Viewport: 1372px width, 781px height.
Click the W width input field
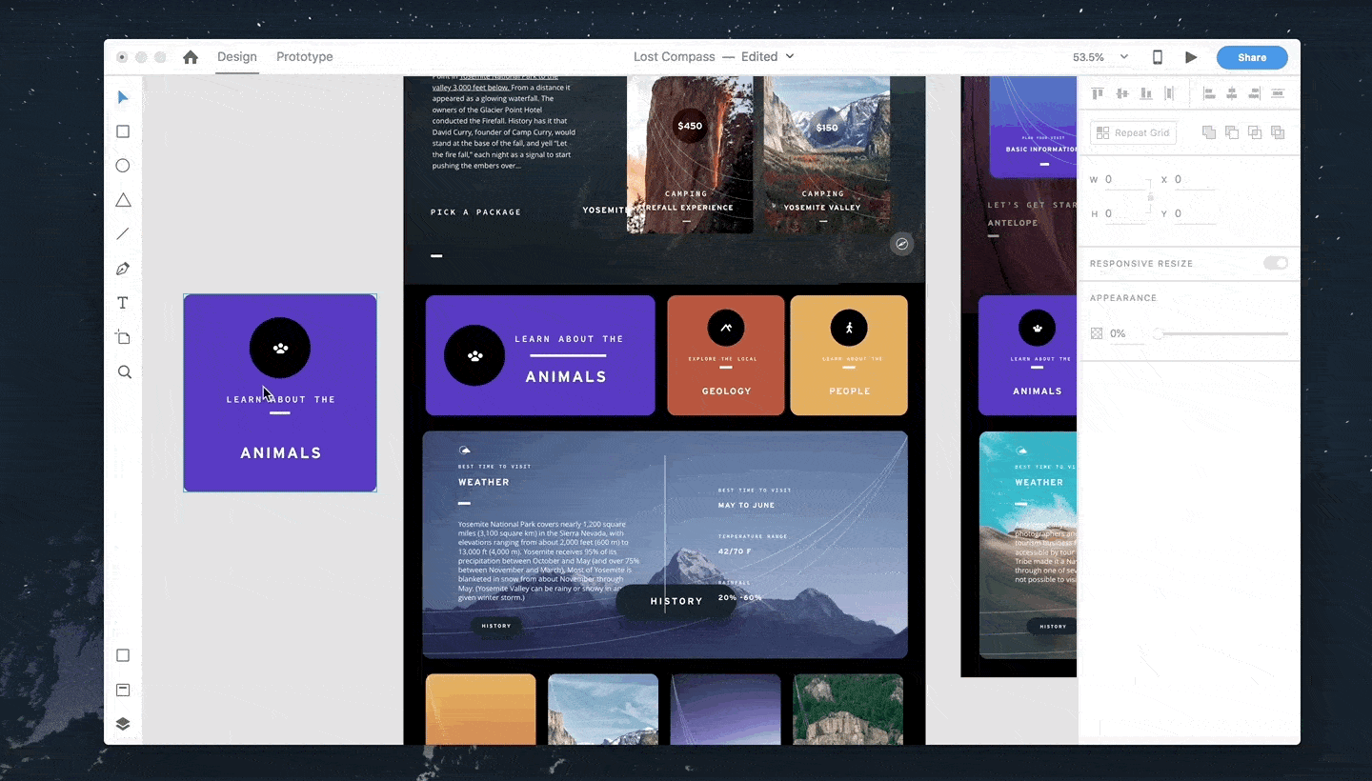pos(1125,180)
